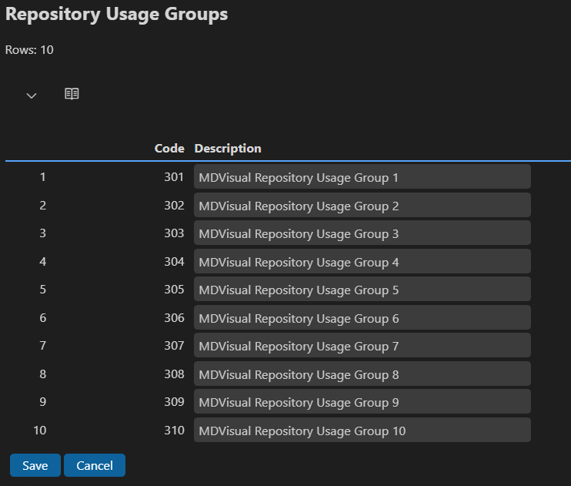Click row number 7
571x486 pixels.
point(42,345)
